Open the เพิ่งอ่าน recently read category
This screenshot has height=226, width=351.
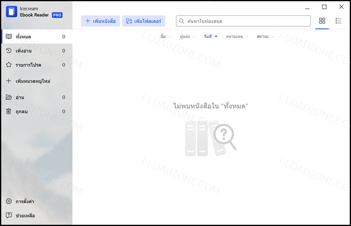coord(37,51)
